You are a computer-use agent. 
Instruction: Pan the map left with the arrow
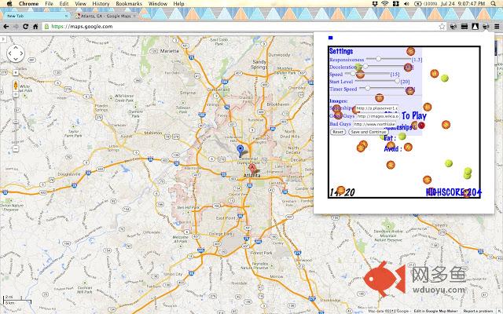9,53
